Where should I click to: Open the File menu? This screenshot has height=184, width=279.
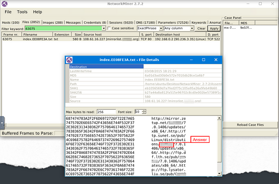[x=8, y=12]
